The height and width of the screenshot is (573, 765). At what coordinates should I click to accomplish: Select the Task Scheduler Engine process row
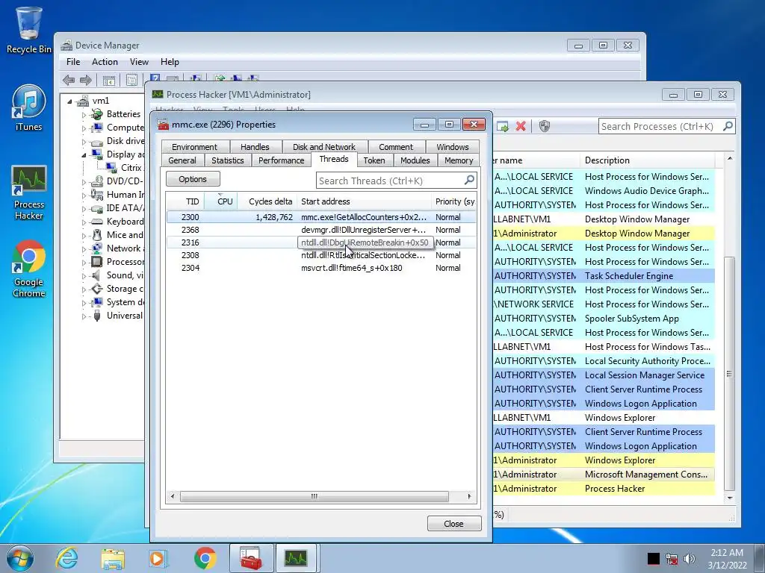click(604, 276)
